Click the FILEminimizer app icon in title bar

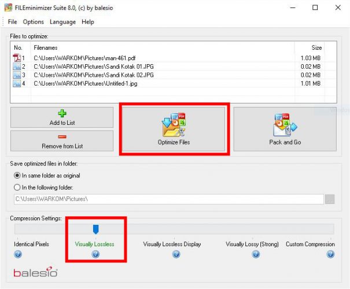coord(9,8)
